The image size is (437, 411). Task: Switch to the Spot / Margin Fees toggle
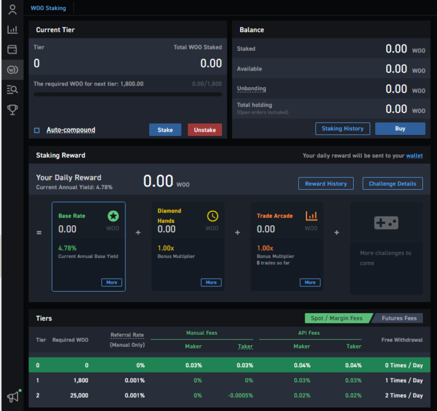(x=336, y=318)
